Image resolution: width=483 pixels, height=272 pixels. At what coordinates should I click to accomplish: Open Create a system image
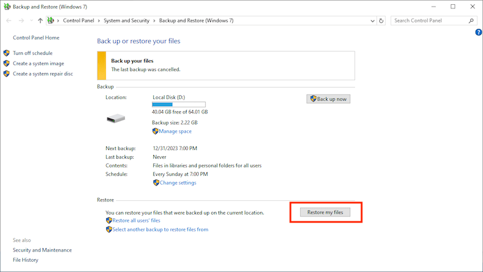click(39, 63)
